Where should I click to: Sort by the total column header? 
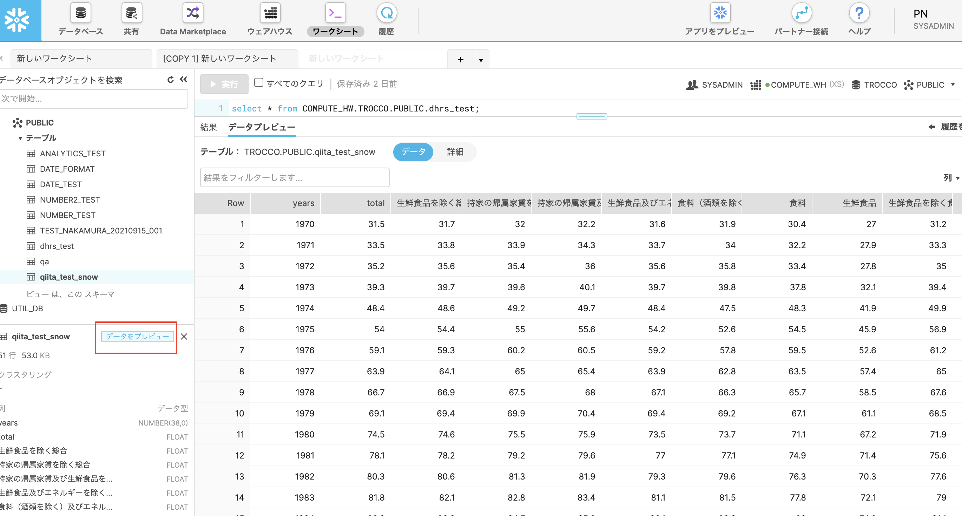pyautogui.click(x=356, y=203)
